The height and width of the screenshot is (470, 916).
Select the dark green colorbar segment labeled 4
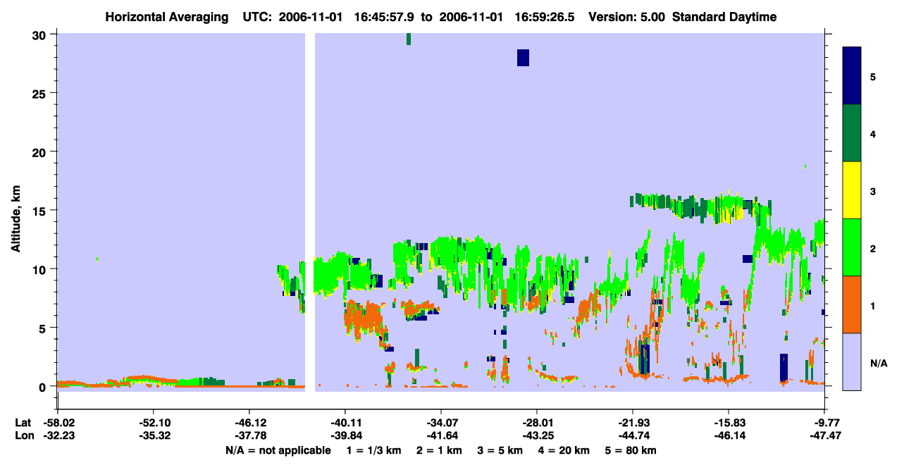852,133
